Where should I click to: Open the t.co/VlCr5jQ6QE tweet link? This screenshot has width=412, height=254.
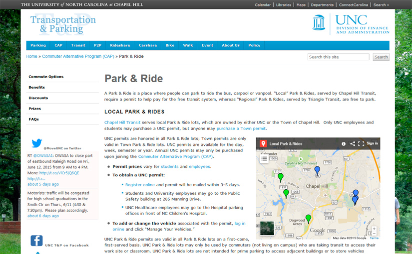(x=59, y=173)
